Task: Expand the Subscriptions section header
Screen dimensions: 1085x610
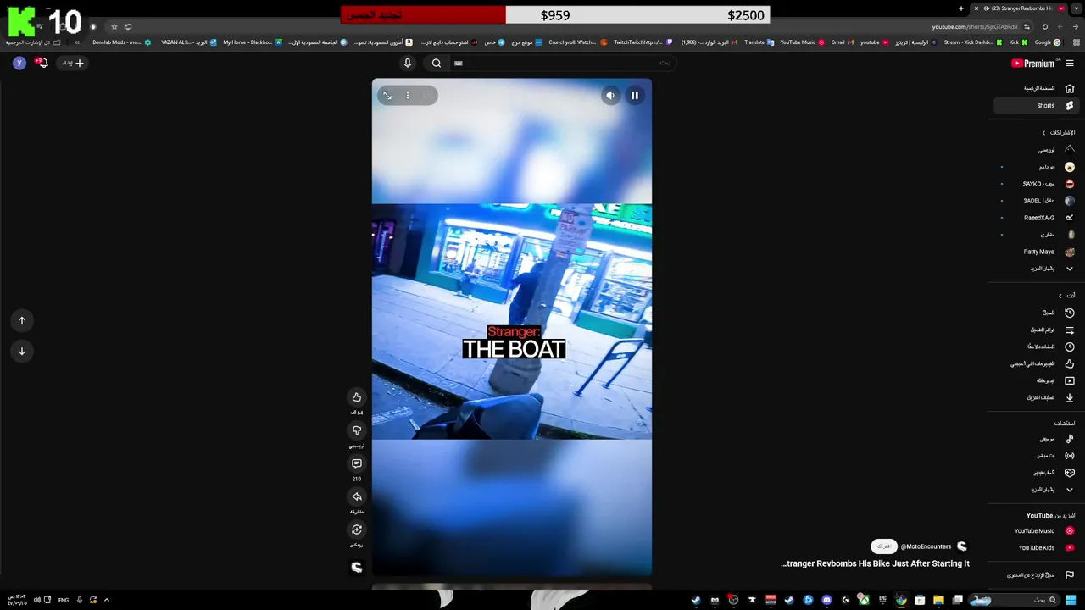Action: point(1059,133)
